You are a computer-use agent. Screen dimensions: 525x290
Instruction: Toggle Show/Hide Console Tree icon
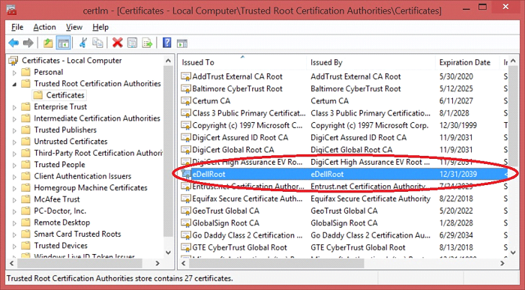[63, 43]
